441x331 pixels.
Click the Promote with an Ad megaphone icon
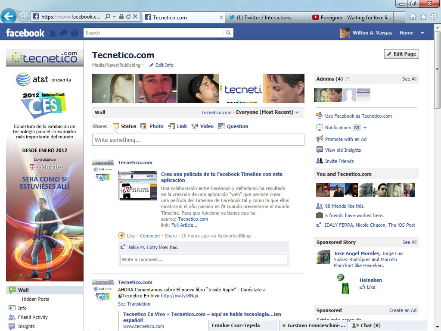tap(320, 139)
